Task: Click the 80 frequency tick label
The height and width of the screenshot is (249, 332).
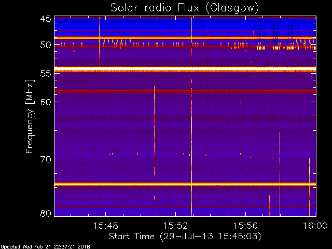Action: pos(46,213)
